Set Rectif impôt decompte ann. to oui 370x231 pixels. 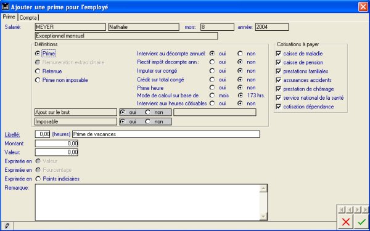pos(212,62)
